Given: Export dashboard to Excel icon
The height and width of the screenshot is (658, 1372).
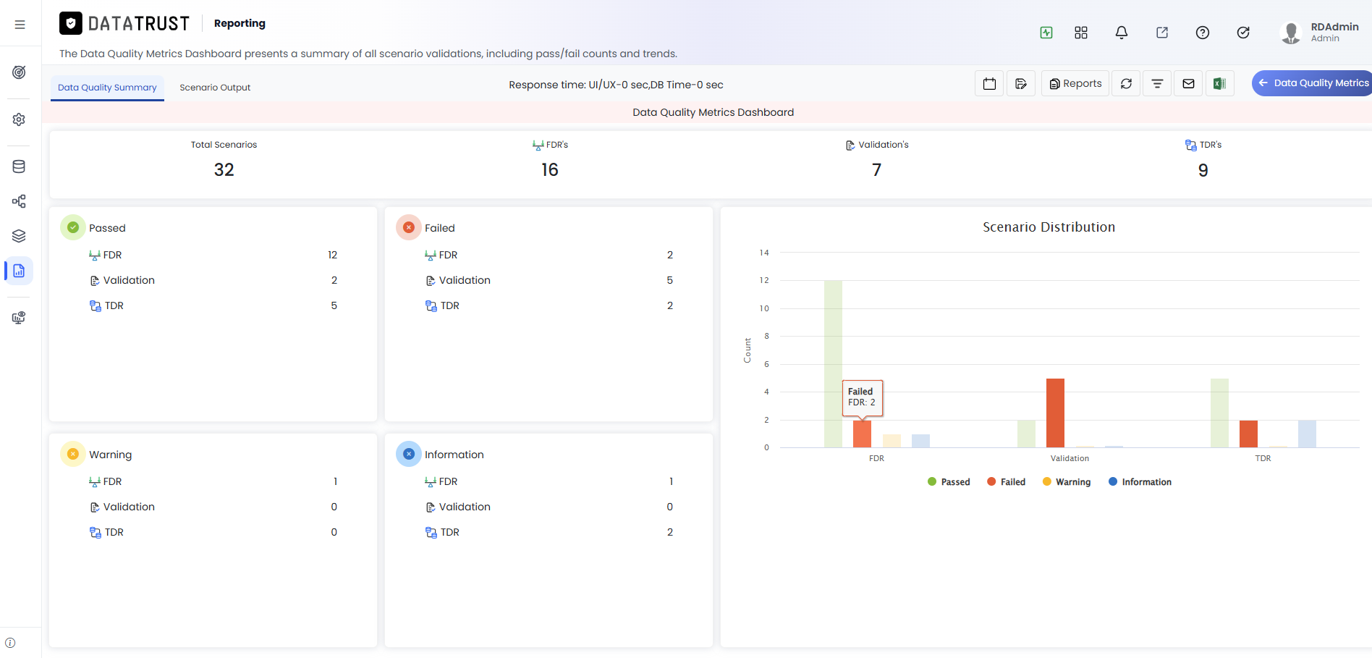Looking at the screenshot, I should point(1219,84).
